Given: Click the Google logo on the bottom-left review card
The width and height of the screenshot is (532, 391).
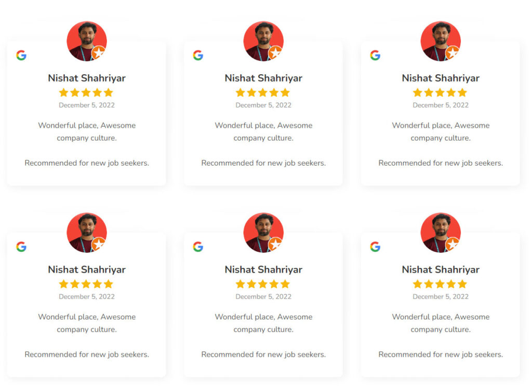Looking at the screenshot, I should pos(21,247).
